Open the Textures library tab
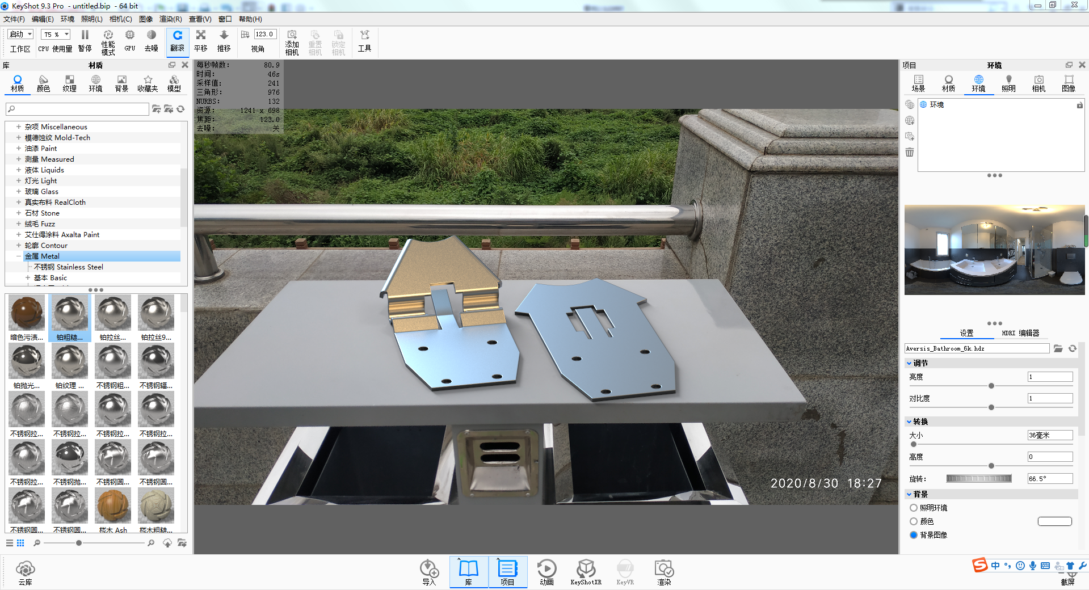Screen dimensions: 1089x590 tap(70, 83)
